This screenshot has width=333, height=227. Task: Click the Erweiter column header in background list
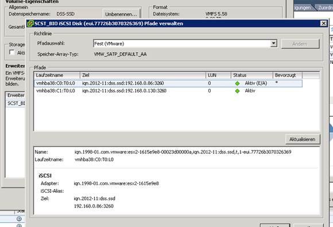[x=16, y=95]
